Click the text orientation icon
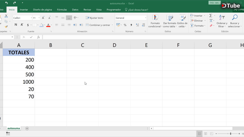 [75, 18]
